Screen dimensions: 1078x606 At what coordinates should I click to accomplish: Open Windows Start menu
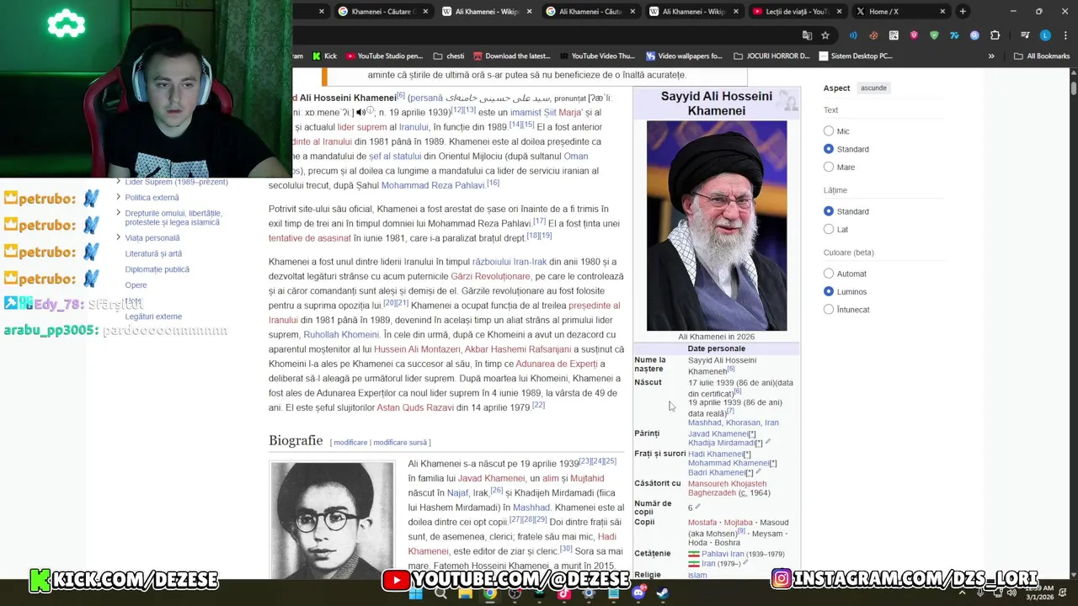(415, 593)
